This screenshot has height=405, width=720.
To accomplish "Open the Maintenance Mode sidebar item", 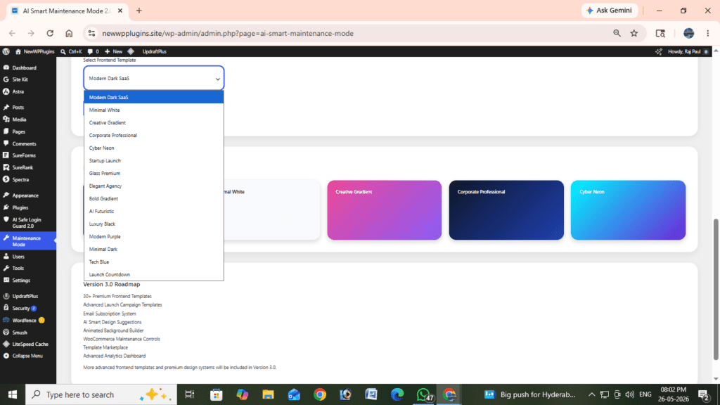I will 28,241.
